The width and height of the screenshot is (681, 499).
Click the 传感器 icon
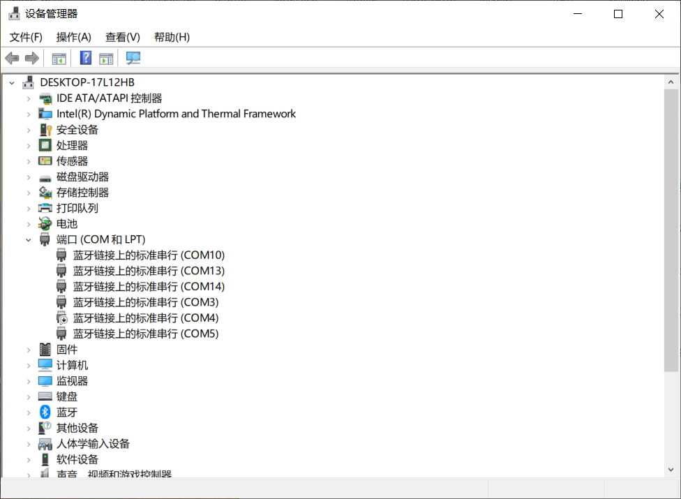pos(45,161)
